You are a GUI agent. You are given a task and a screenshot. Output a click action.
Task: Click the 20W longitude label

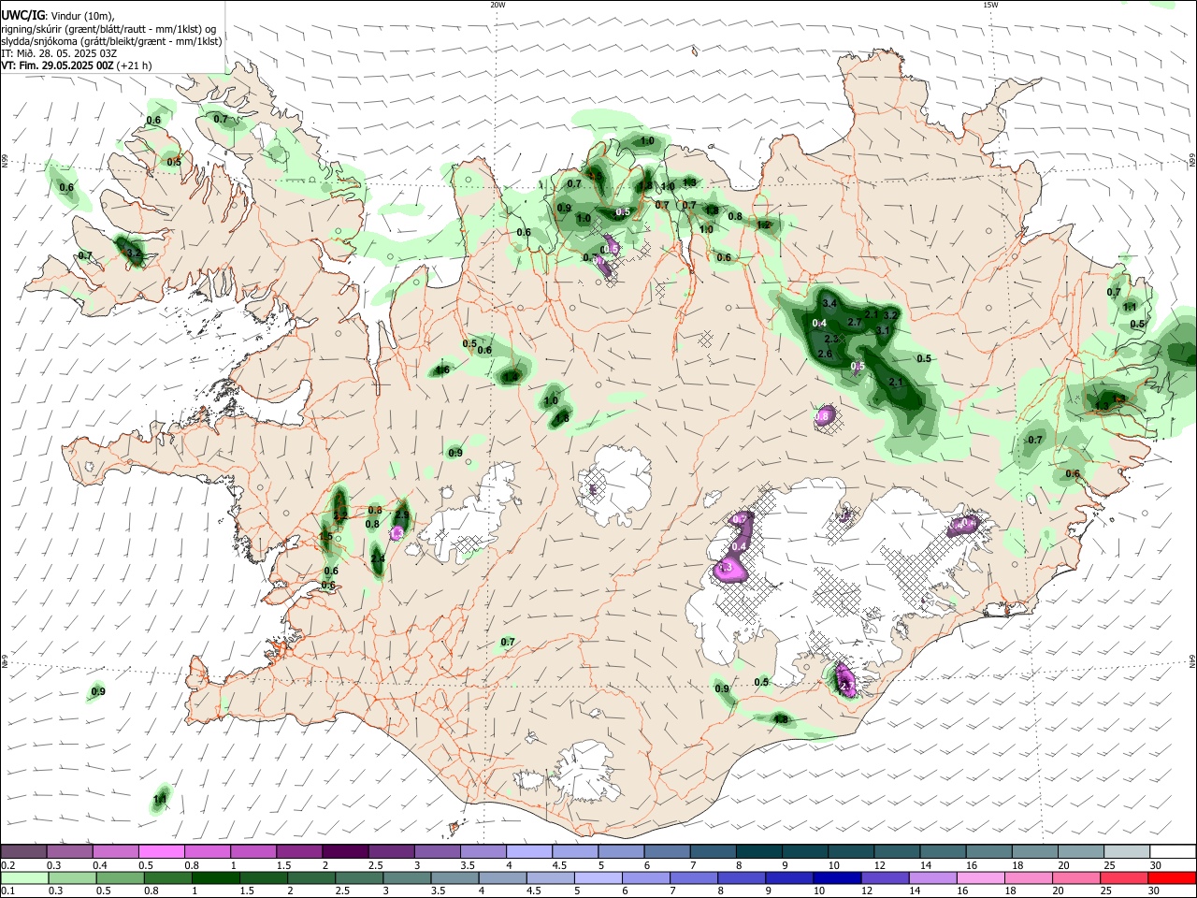tap(498, 5)
